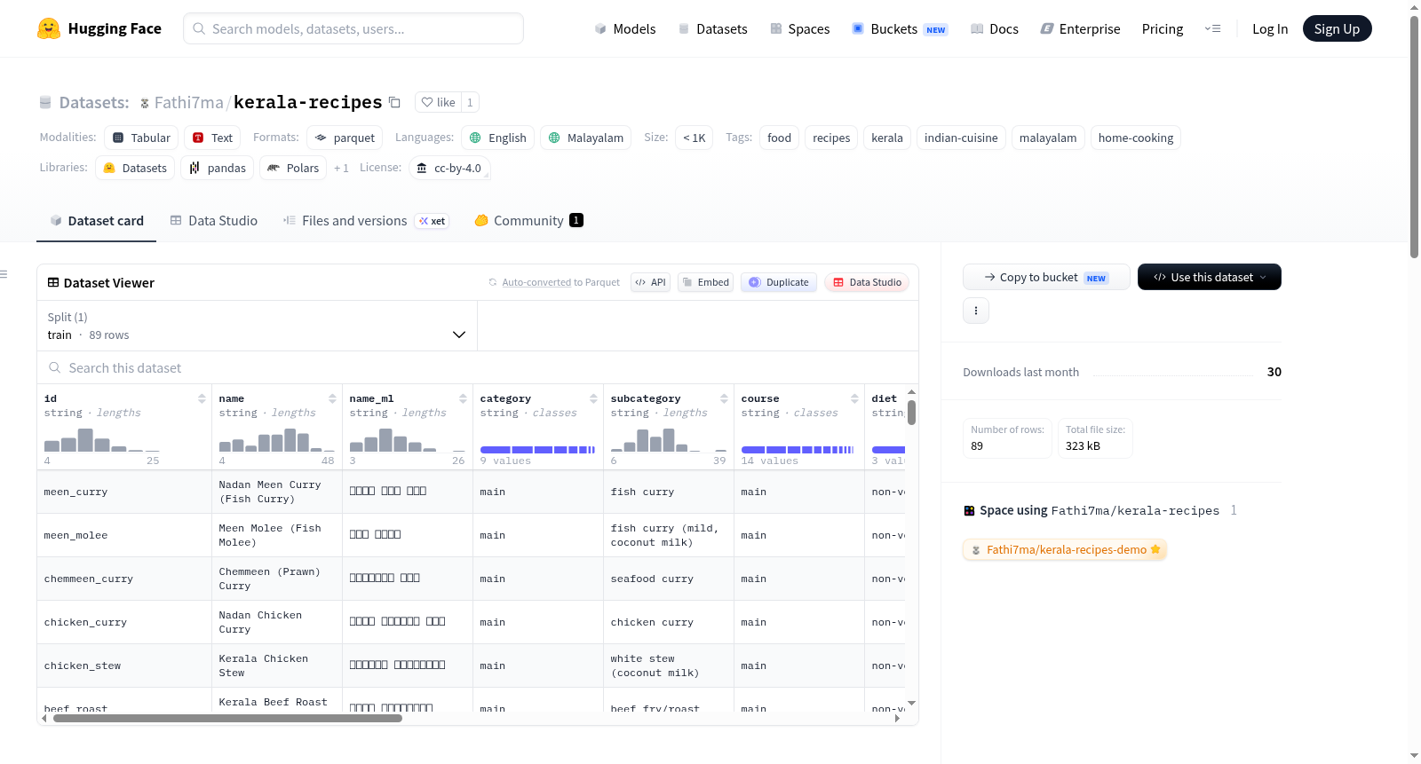Sort the name_ml column
This screenshot has width=1421, height=764.
(463, 399)
